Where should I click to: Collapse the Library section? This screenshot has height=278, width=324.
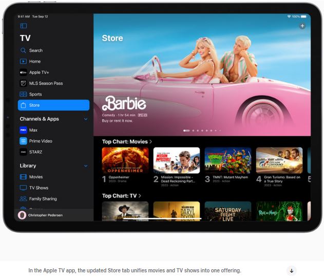(86, 166)
